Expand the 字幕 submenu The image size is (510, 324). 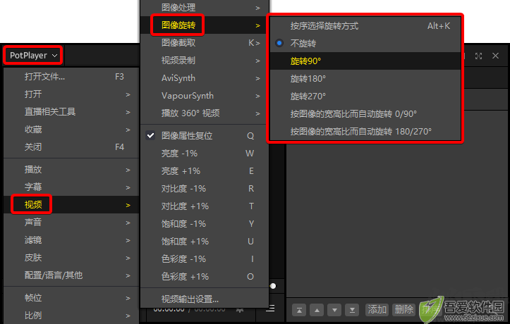(x=71, y=187)
